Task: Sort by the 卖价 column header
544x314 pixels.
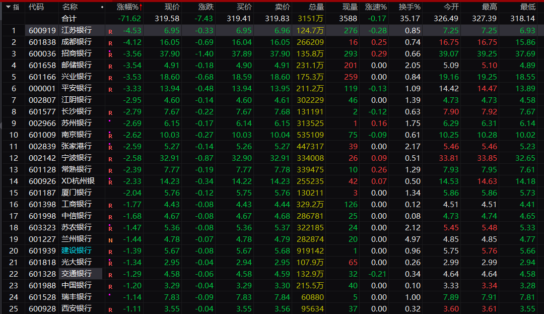Action: click(x=282, y=7)
